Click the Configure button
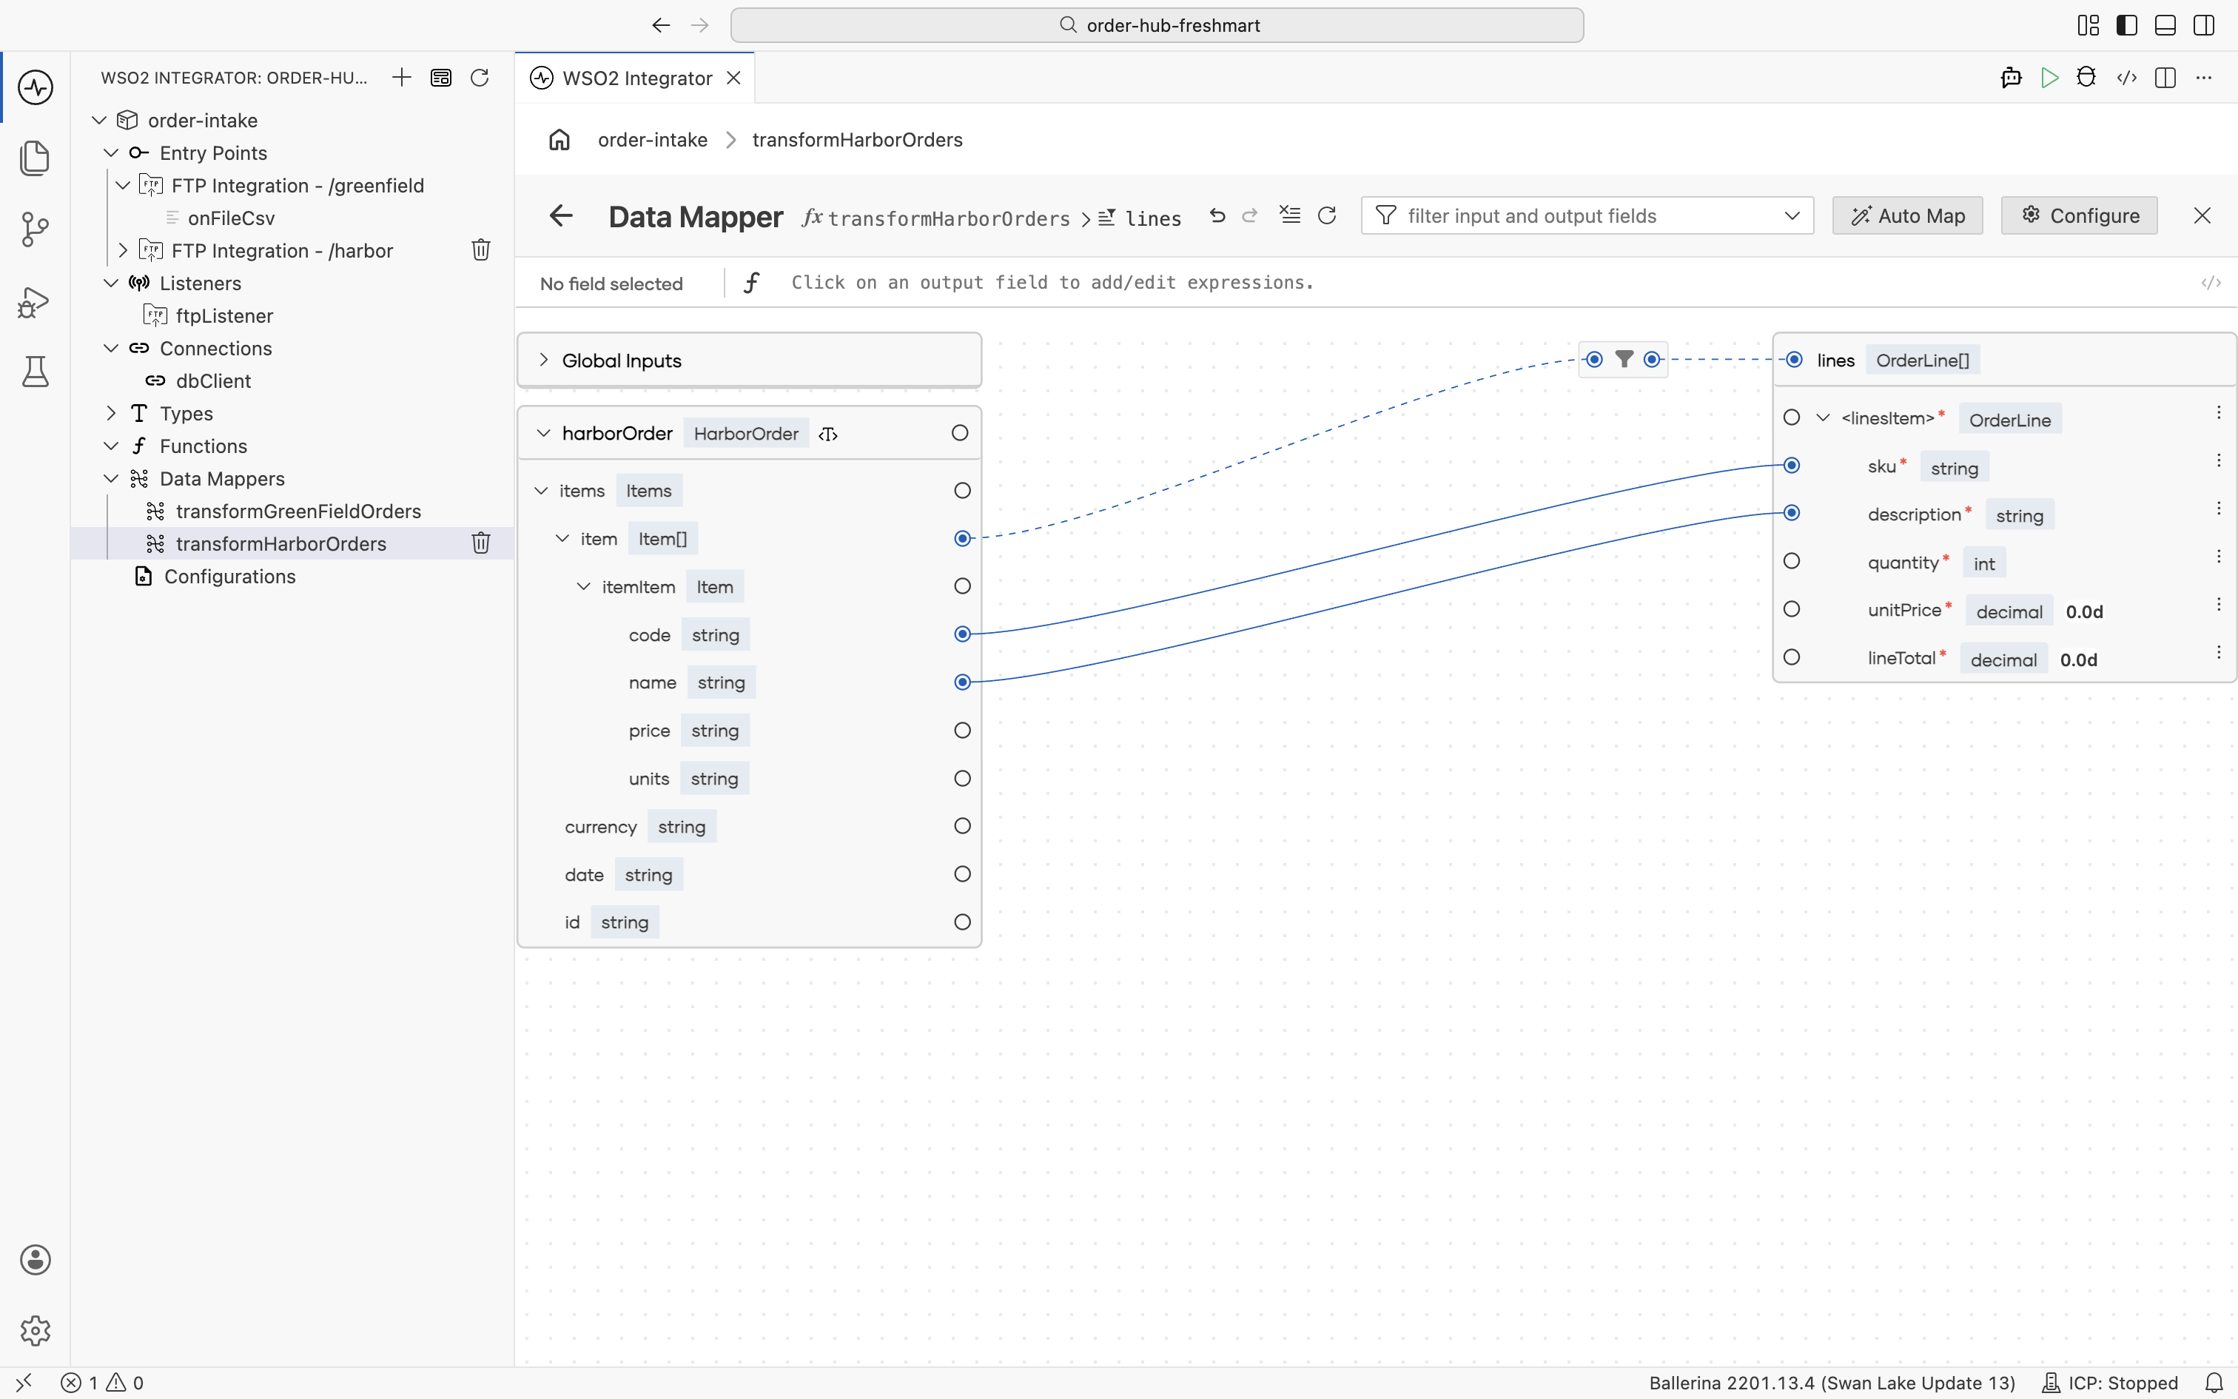Screen dimensions: 2238x1399 pyautogui.click(x=2079, y=215)
